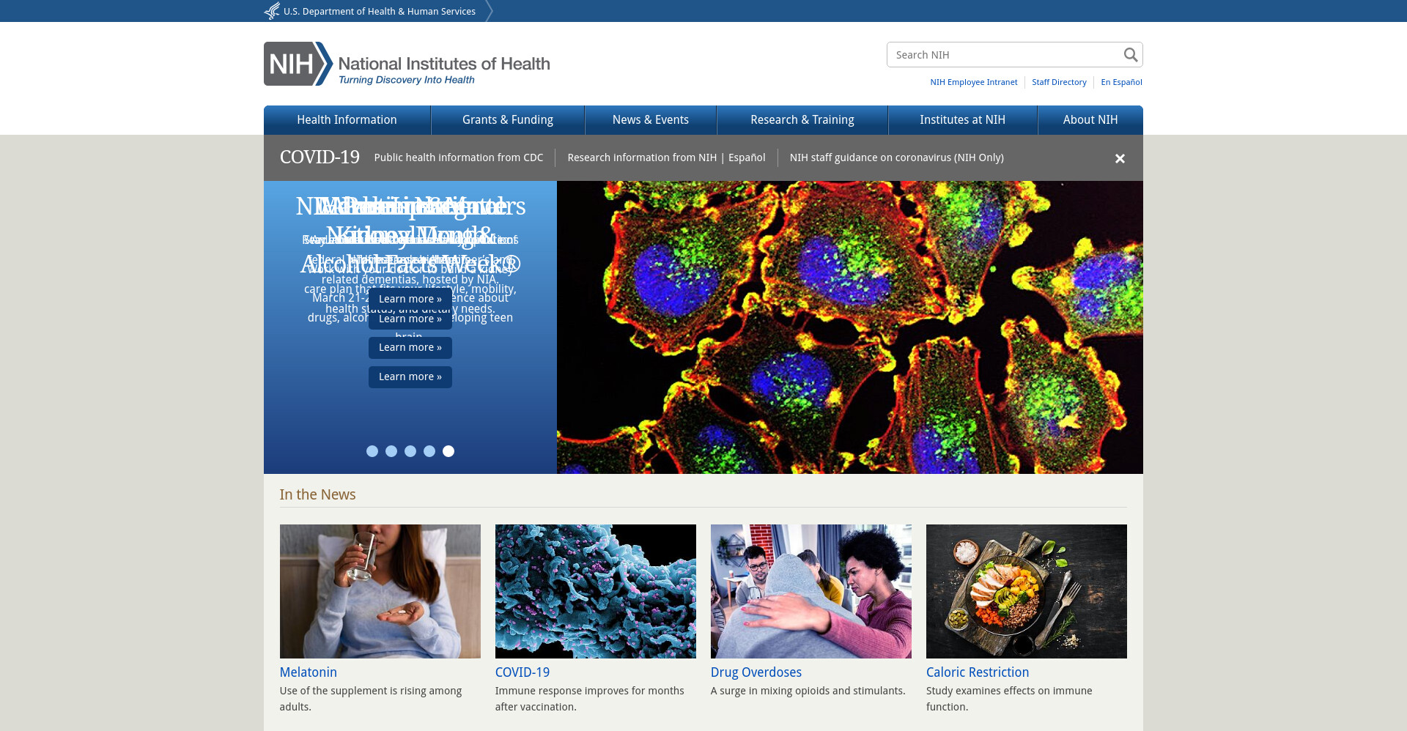Click the In the News heading

coord(317,494)
